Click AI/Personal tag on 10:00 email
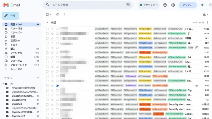The width and height of the screenshot is (212, 119). click(131, 76)
